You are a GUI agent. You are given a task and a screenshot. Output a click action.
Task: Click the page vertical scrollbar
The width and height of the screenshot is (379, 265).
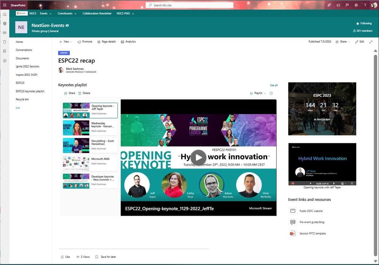pyautogui.click(x=375, y=155)
